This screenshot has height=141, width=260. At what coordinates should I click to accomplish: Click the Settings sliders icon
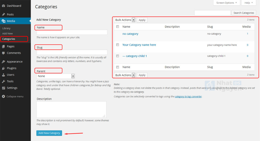pos(4,88)
